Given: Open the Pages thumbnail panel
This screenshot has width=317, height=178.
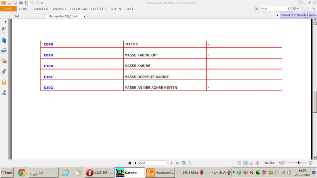Looking at the screenshot, I should click(x=4, y=40).
